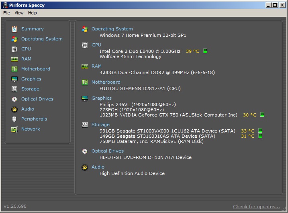The height and width of the screenshot is (213, 288).
Task: Click the Motherboard heading link in summary
Action: (106, 82)
